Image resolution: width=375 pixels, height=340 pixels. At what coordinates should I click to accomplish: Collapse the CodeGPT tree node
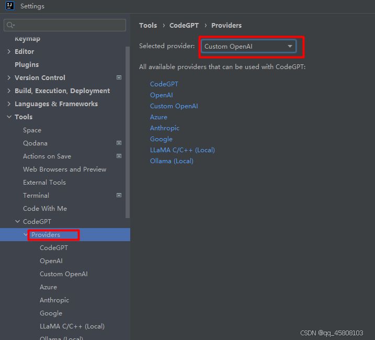[17, 222]
